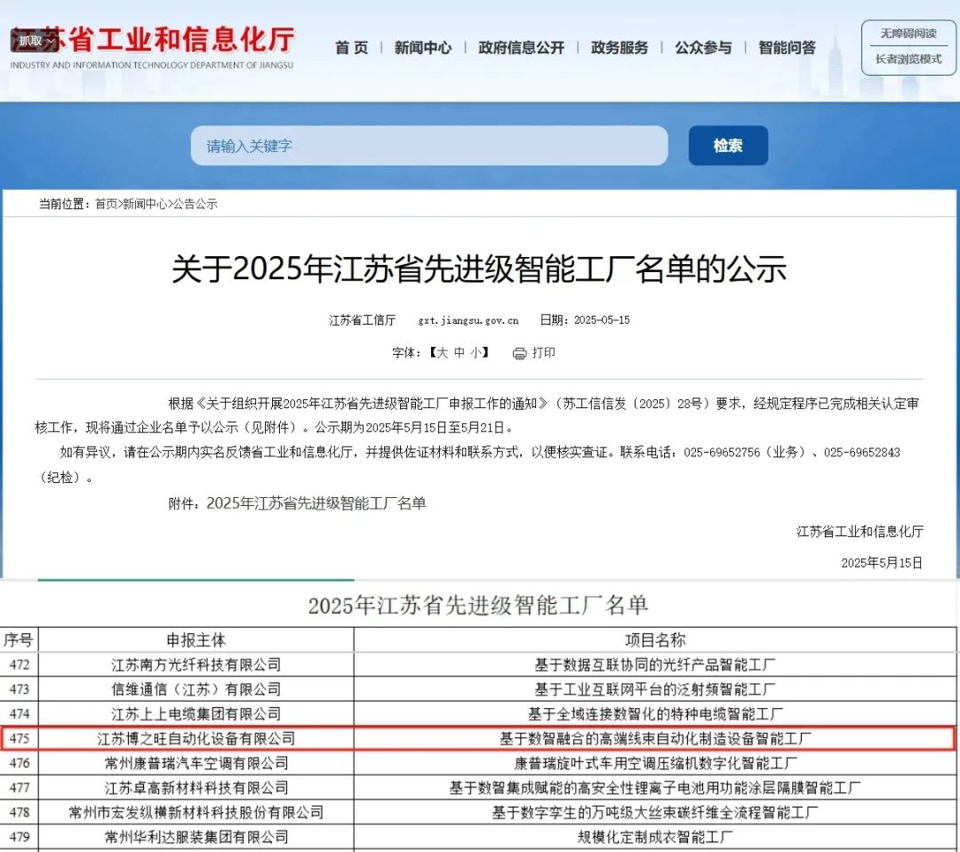Viewport: 960px width, 852px height.
Task: Select row number 472 cell
Action: (x=20, y=664)
